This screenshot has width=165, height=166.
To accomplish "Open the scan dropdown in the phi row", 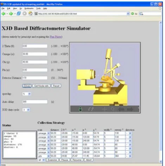I will pos(44,156).
